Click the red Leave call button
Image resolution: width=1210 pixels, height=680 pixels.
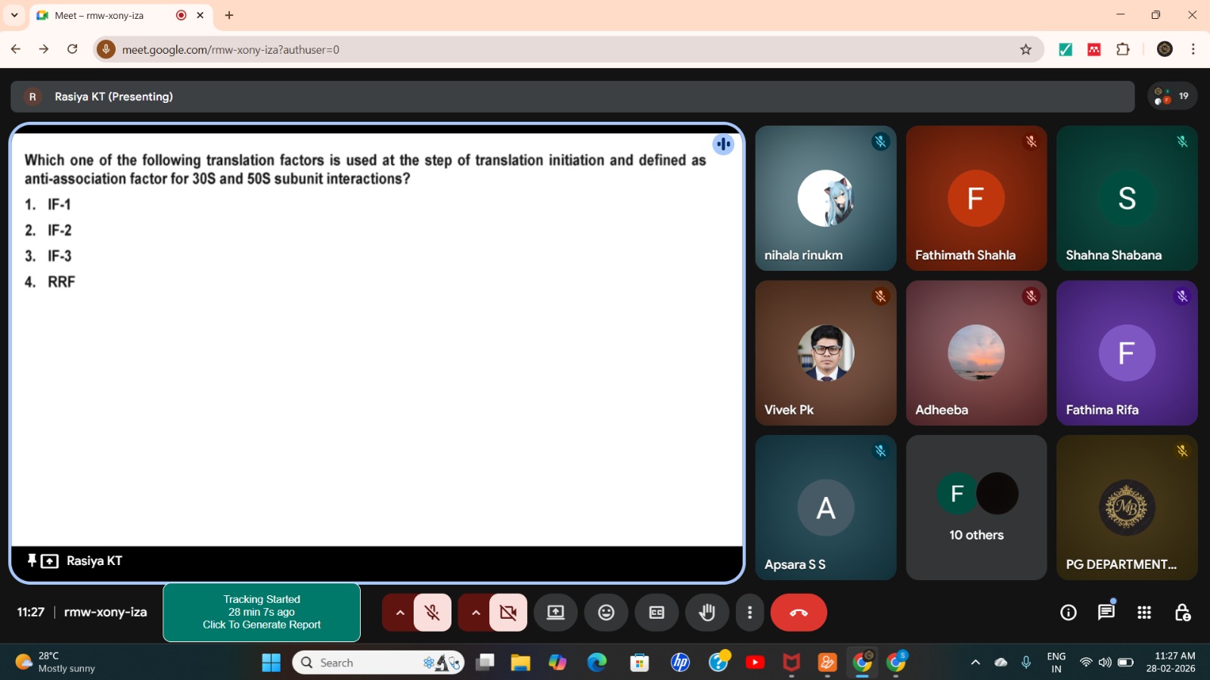pyautogui.click(x=798, y=613)
